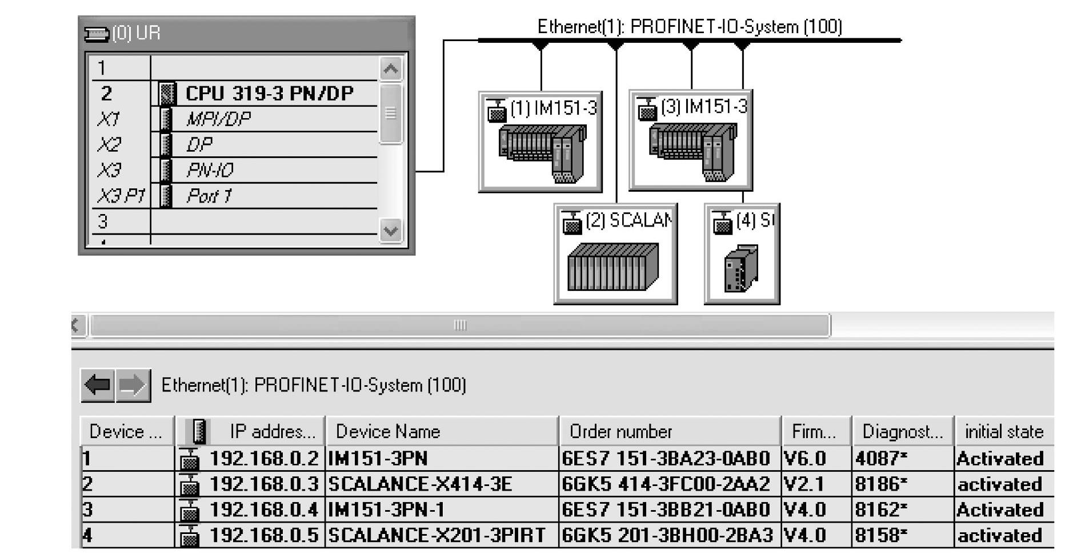Click the small header icon of device (4)
The width and height of the screenshot is (1069, 558).
pyautogui.click(x=723, y=222)
